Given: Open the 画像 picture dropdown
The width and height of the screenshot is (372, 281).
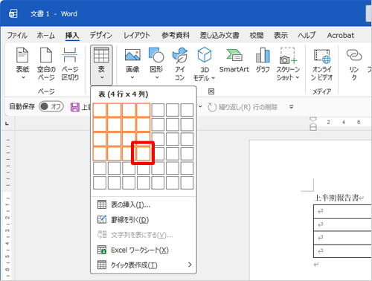Looking at the screenshot, I should 132,64.
